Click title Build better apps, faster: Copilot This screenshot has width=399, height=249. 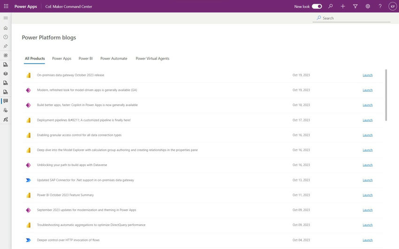click(x=87, y=105)
